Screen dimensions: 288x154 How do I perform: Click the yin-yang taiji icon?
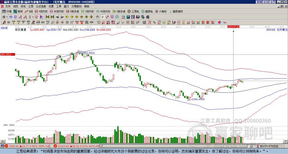(220, 22)
